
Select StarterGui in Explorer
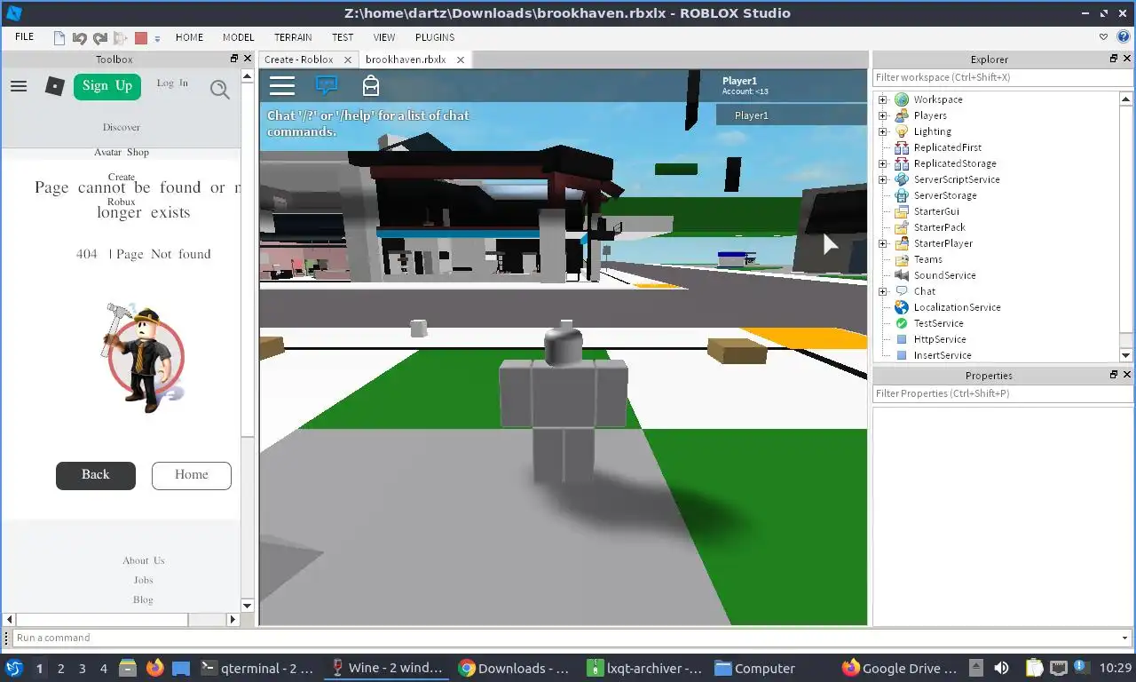click(936, 211)
